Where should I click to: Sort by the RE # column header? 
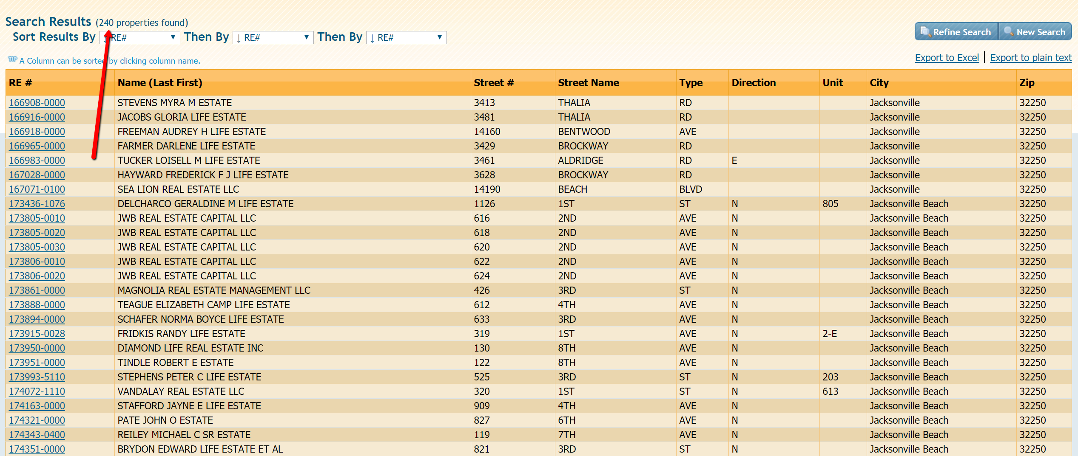20,83
